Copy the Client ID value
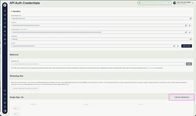This screenshot has height=116, width=196. tap(186, 25)
